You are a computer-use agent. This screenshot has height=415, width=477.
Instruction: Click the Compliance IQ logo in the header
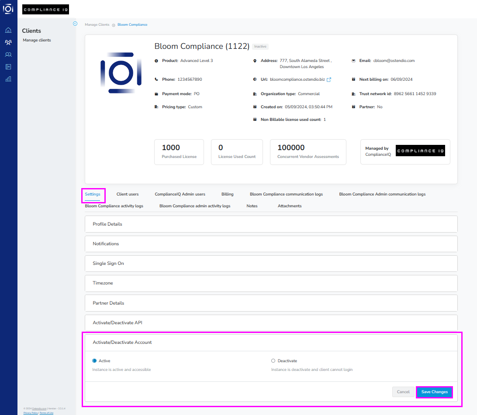pos(45,10)
